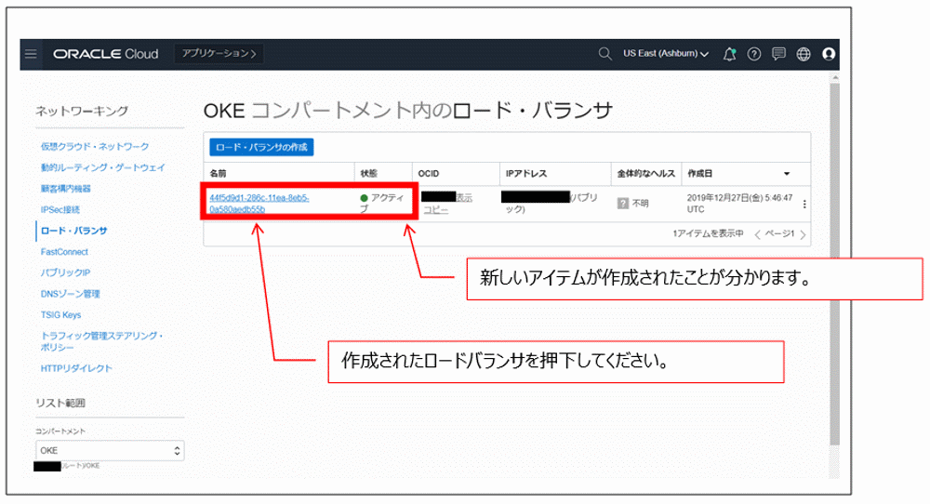Open the US East (Ashburn) region dropdown
This screenshot has width=930, height=504.
point(666,53)
